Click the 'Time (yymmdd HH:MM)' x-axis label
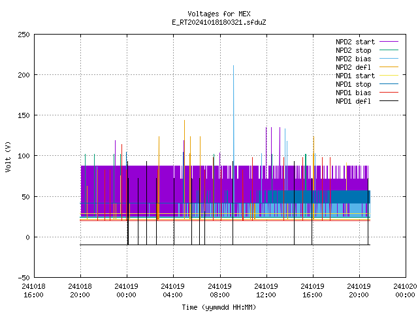The width and height of the screenshot is (418, 313). (219, 307)
